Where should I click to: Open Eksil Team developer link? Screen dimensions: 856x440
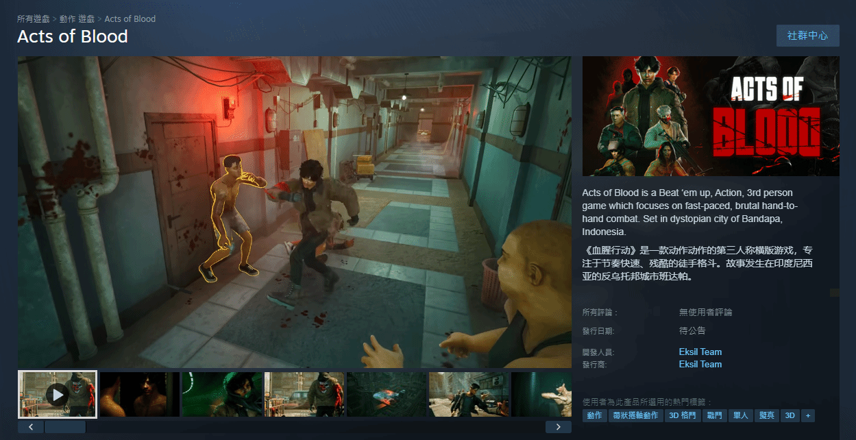point(700,352)
